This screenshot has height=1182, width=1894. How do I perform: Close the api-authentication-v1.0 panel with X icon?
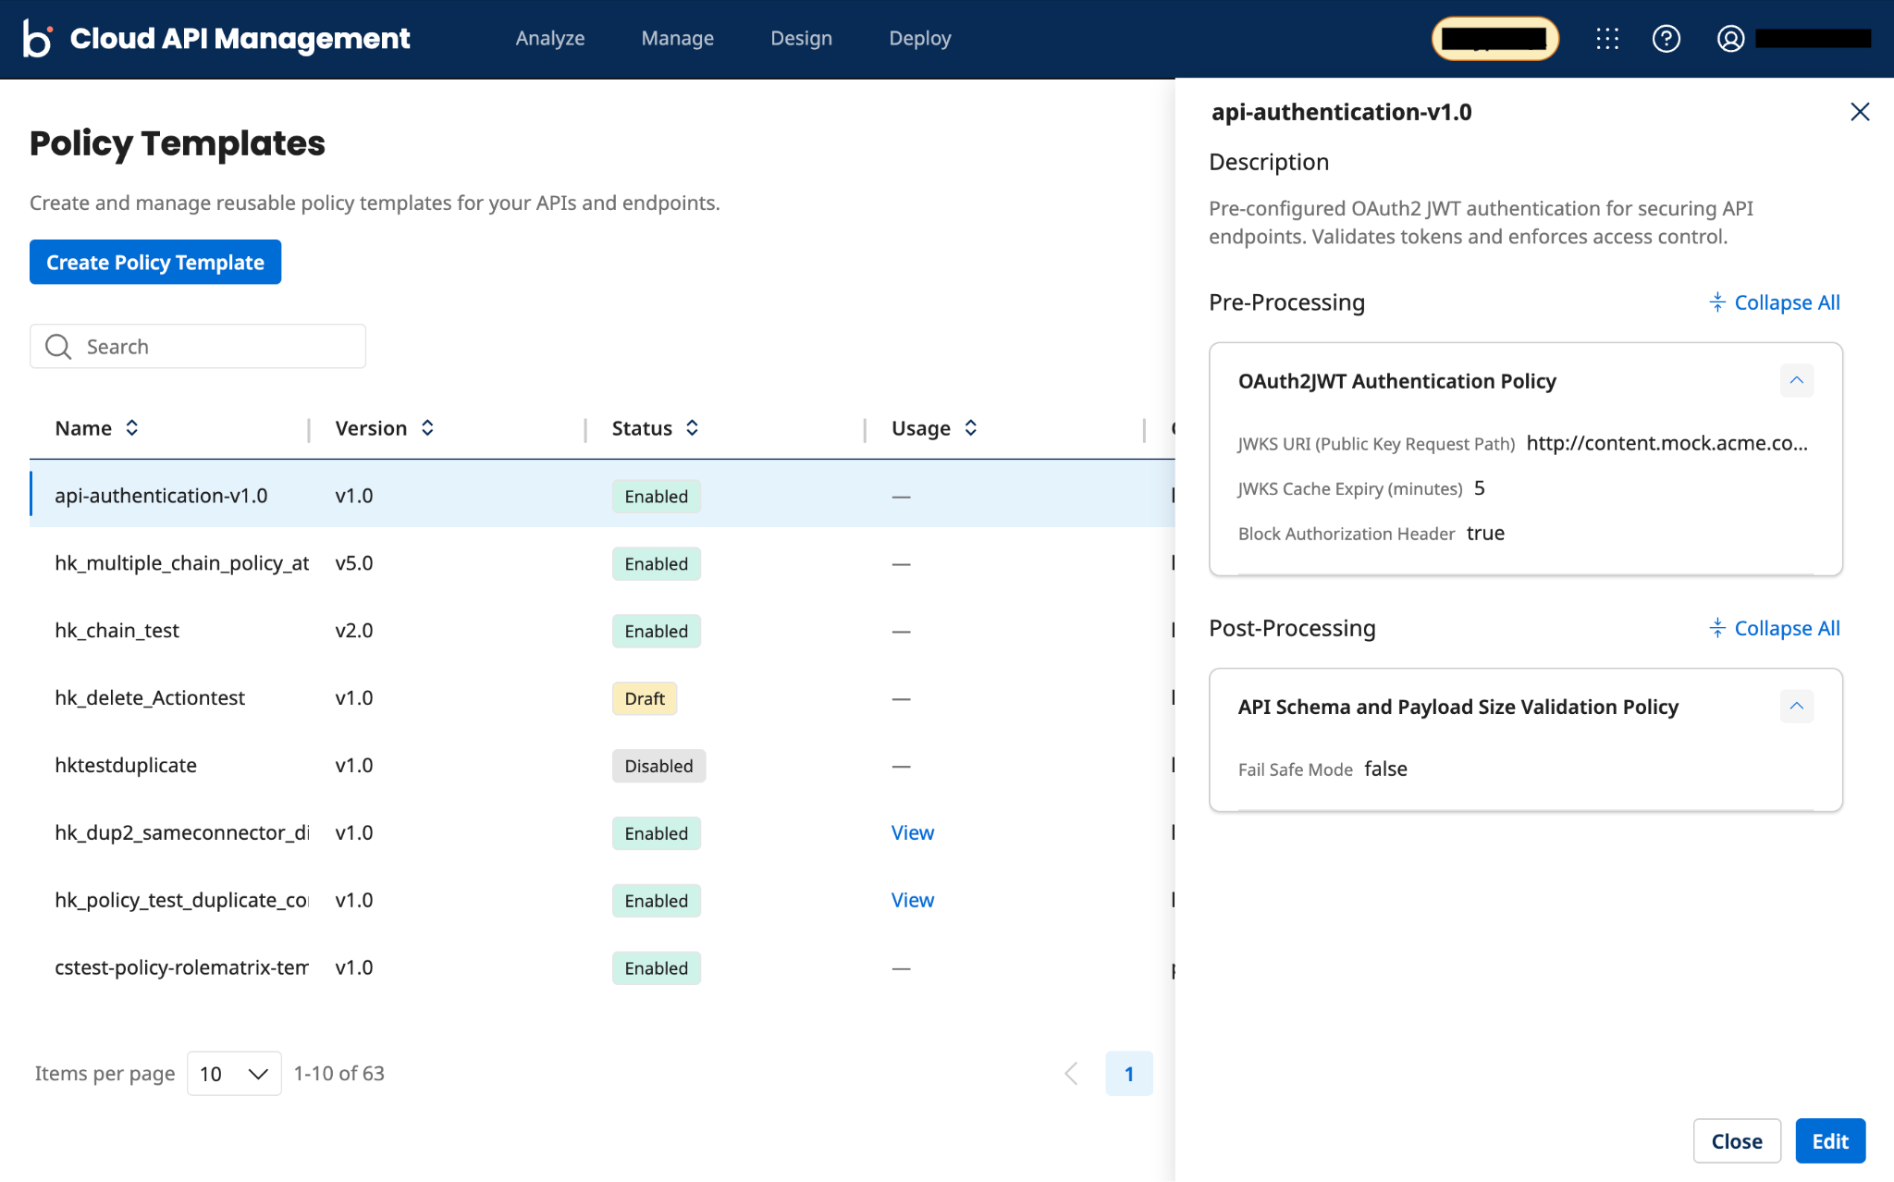(1860, 112)
